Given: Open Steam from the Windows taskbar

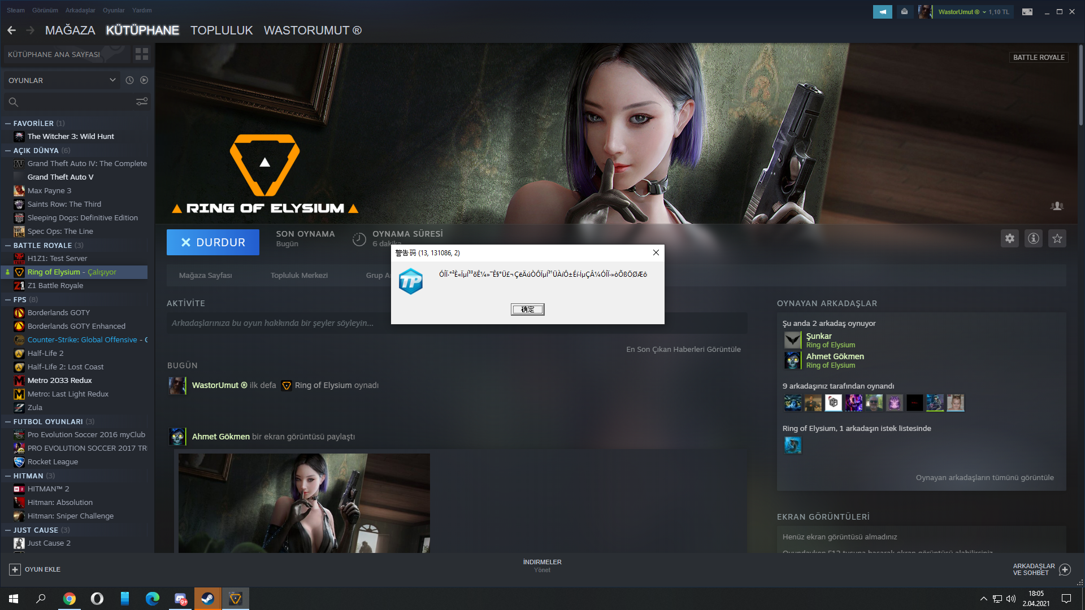Looking at the screenshot, I should click(x=207, y=598).
